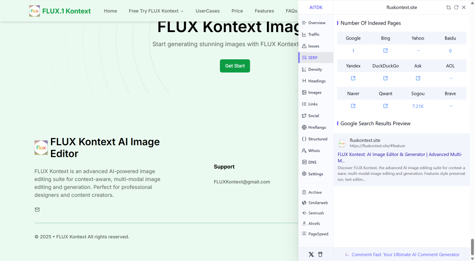The height and width of the screenshot is (261, 475).
Task: Click the green Get Start button
Action: tap(235, 66)
